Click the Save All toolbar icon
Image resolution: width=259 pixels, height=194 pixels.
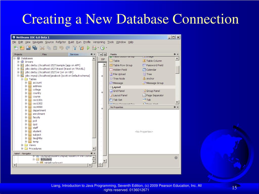[x=35, y=48]
